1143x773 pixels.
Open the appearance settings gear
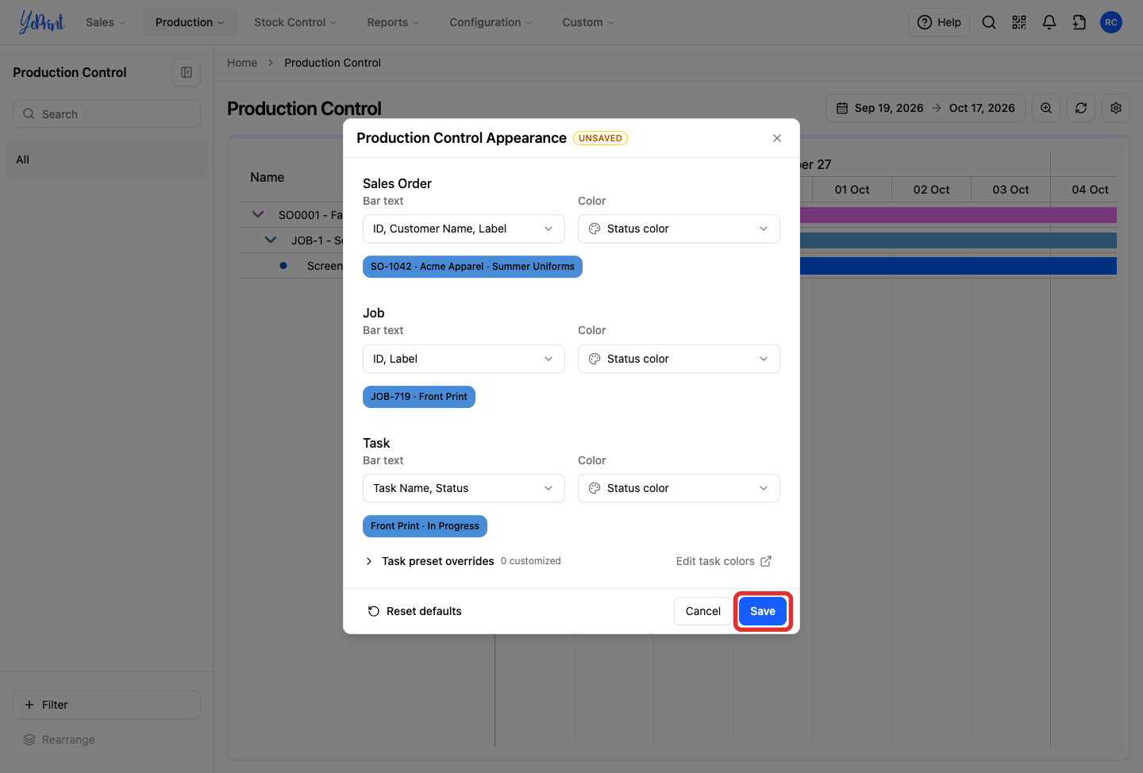click(1116, 108)
